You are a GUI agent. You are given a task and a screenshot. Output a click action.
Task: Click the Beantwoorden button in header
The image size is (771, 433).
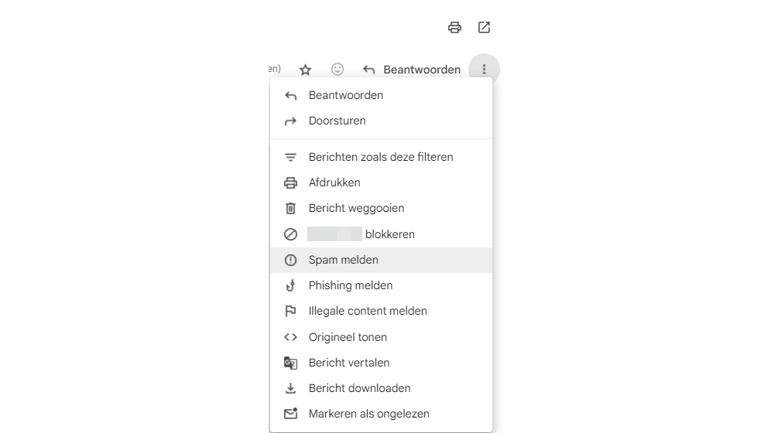(x=422, y=70)
